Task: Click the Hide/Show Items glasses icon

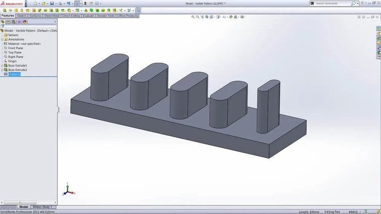Action: click(x=224, y=17)
